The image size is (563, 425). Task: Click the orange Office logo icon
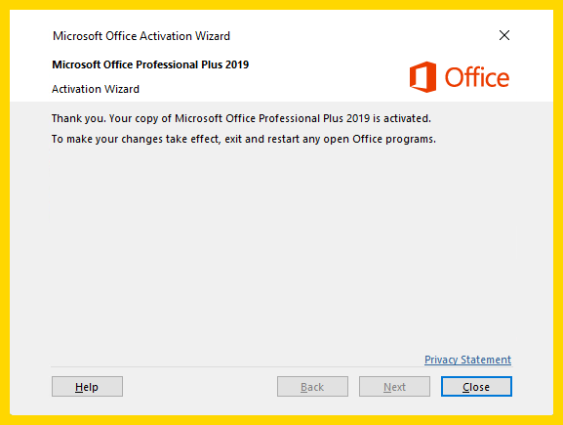[422, 77]
